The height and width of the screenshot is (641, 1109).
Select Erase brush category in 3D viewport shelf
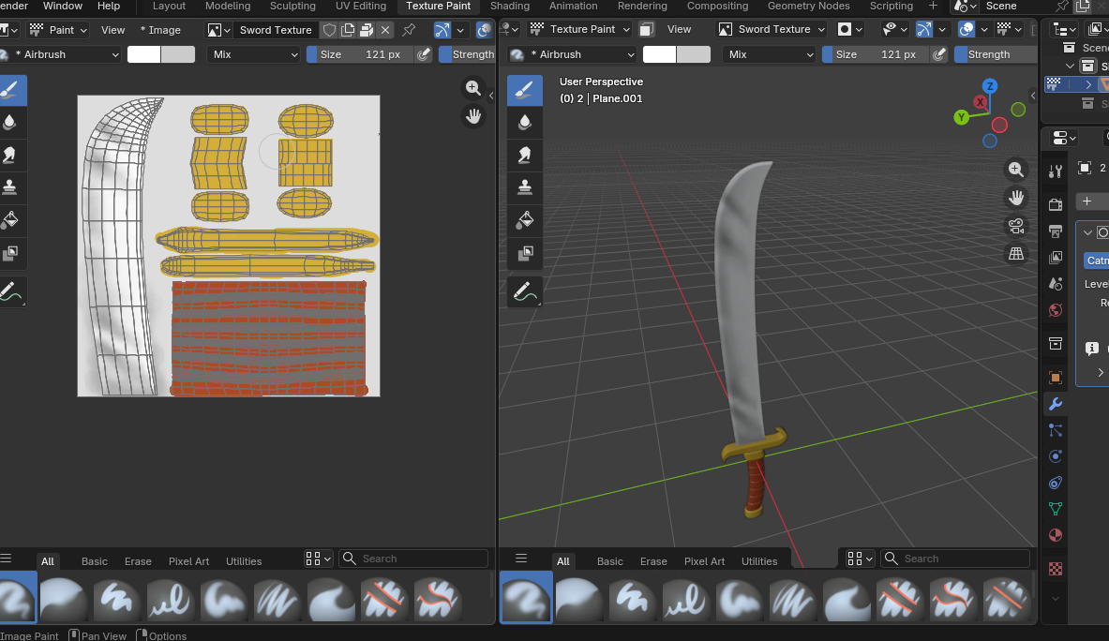pyautogui.click(x=653, y=561)
